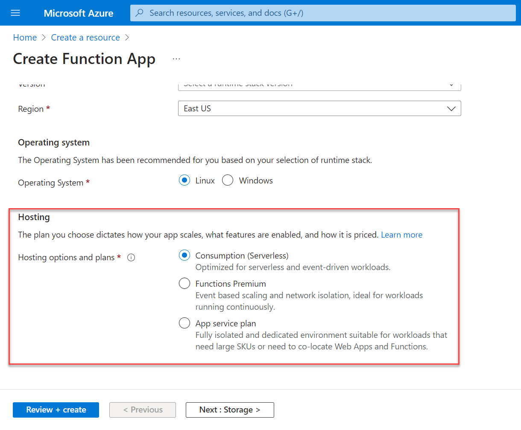Screen dimensions: 521x430
Task: Click the search icon in the search bar
Action: coord(139,13)
